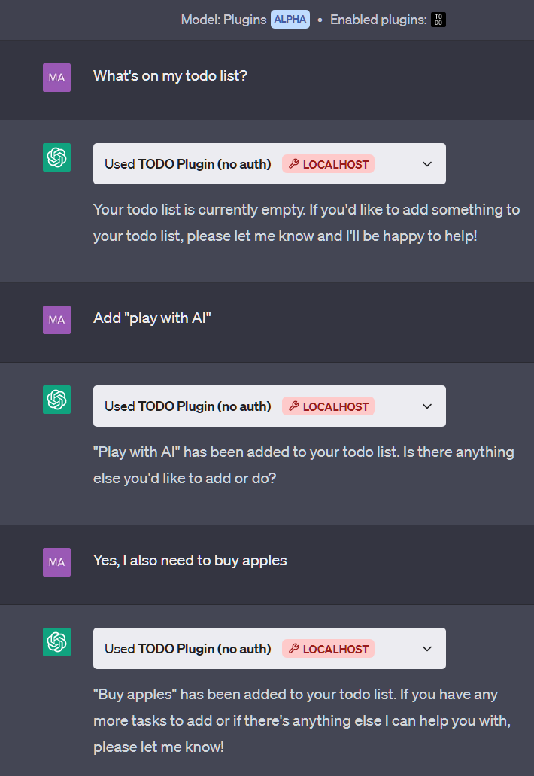Click the "Model: Plugins" header label
534x776 pixels.
[x=223, y=20]
